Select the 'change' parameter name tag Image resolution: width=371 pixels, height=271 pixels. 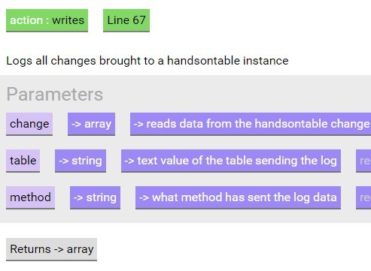pos(29,124)
